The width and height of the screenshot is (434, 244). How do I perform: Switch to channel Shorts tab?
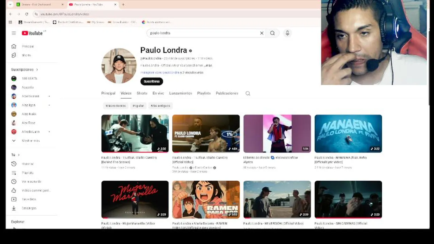click(142, 93)
